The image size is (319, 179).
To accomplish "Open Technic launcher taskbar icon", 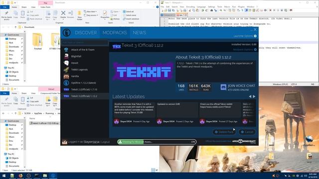I will 53,176.
